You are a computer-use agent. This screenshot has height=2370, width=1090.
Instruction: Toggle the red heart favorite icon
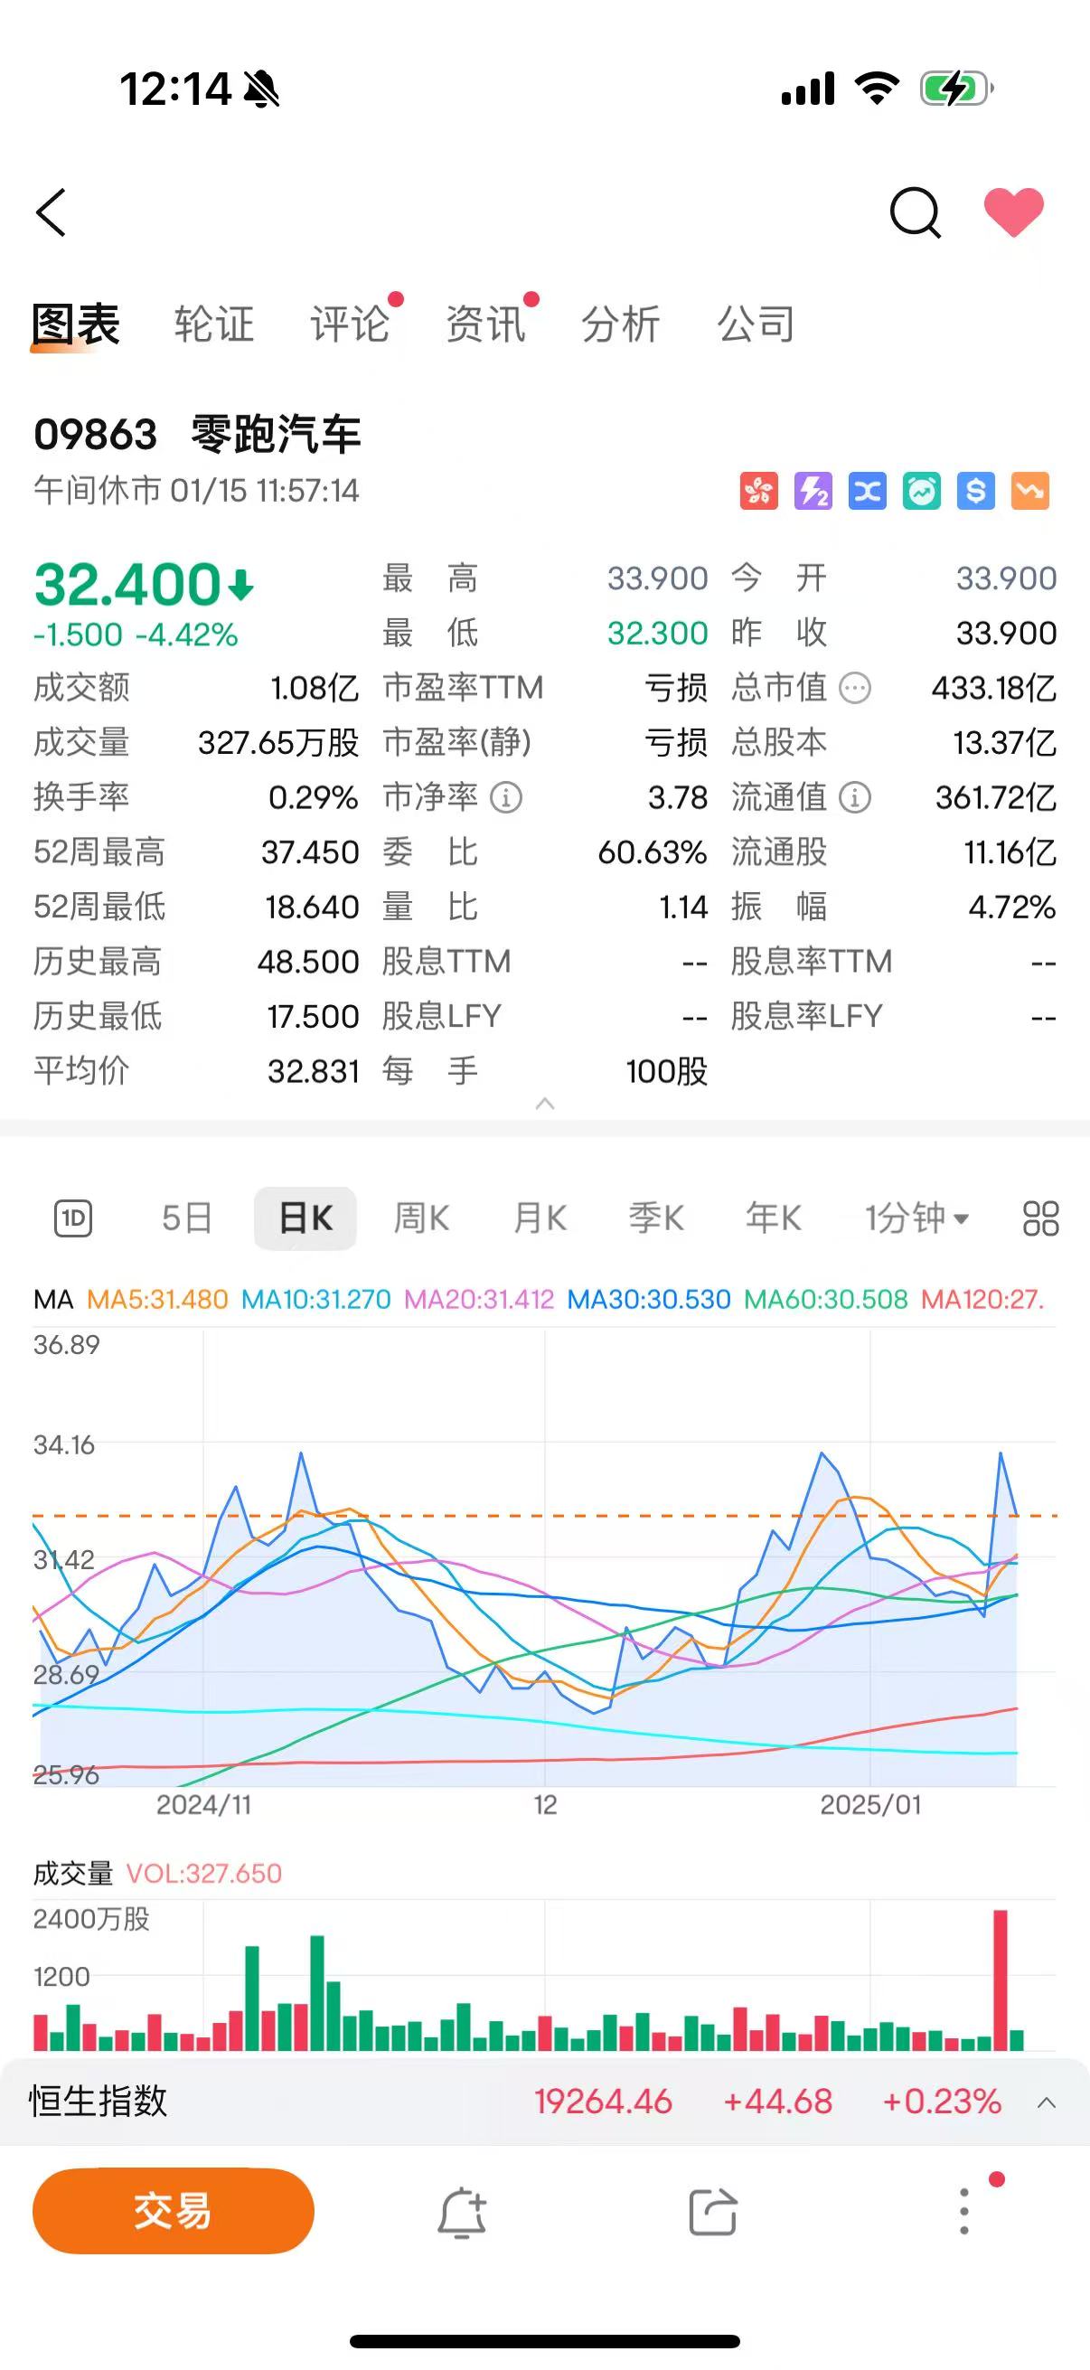click(1014, 212)
